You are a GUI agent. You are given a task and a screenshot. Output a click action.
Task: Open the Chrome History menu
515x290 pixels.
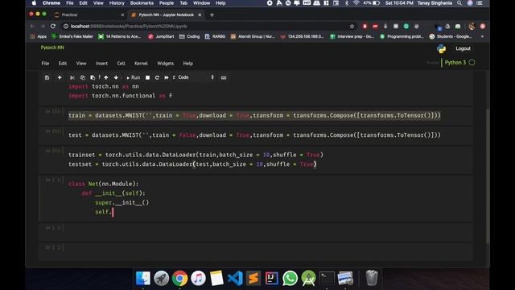(117, 3)
